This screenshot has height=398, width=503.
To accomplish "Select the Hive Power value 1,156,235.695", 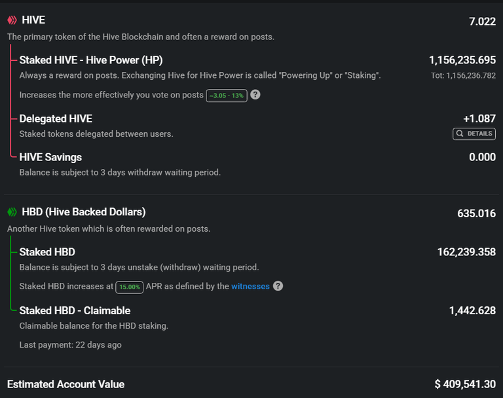I will point(462,60).
